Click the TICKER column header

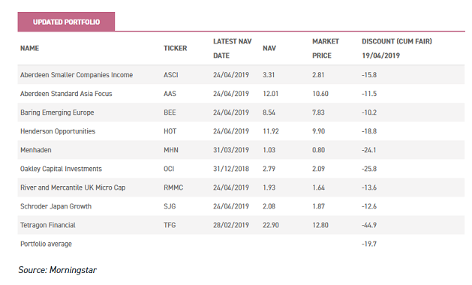(x=175, y=48)
